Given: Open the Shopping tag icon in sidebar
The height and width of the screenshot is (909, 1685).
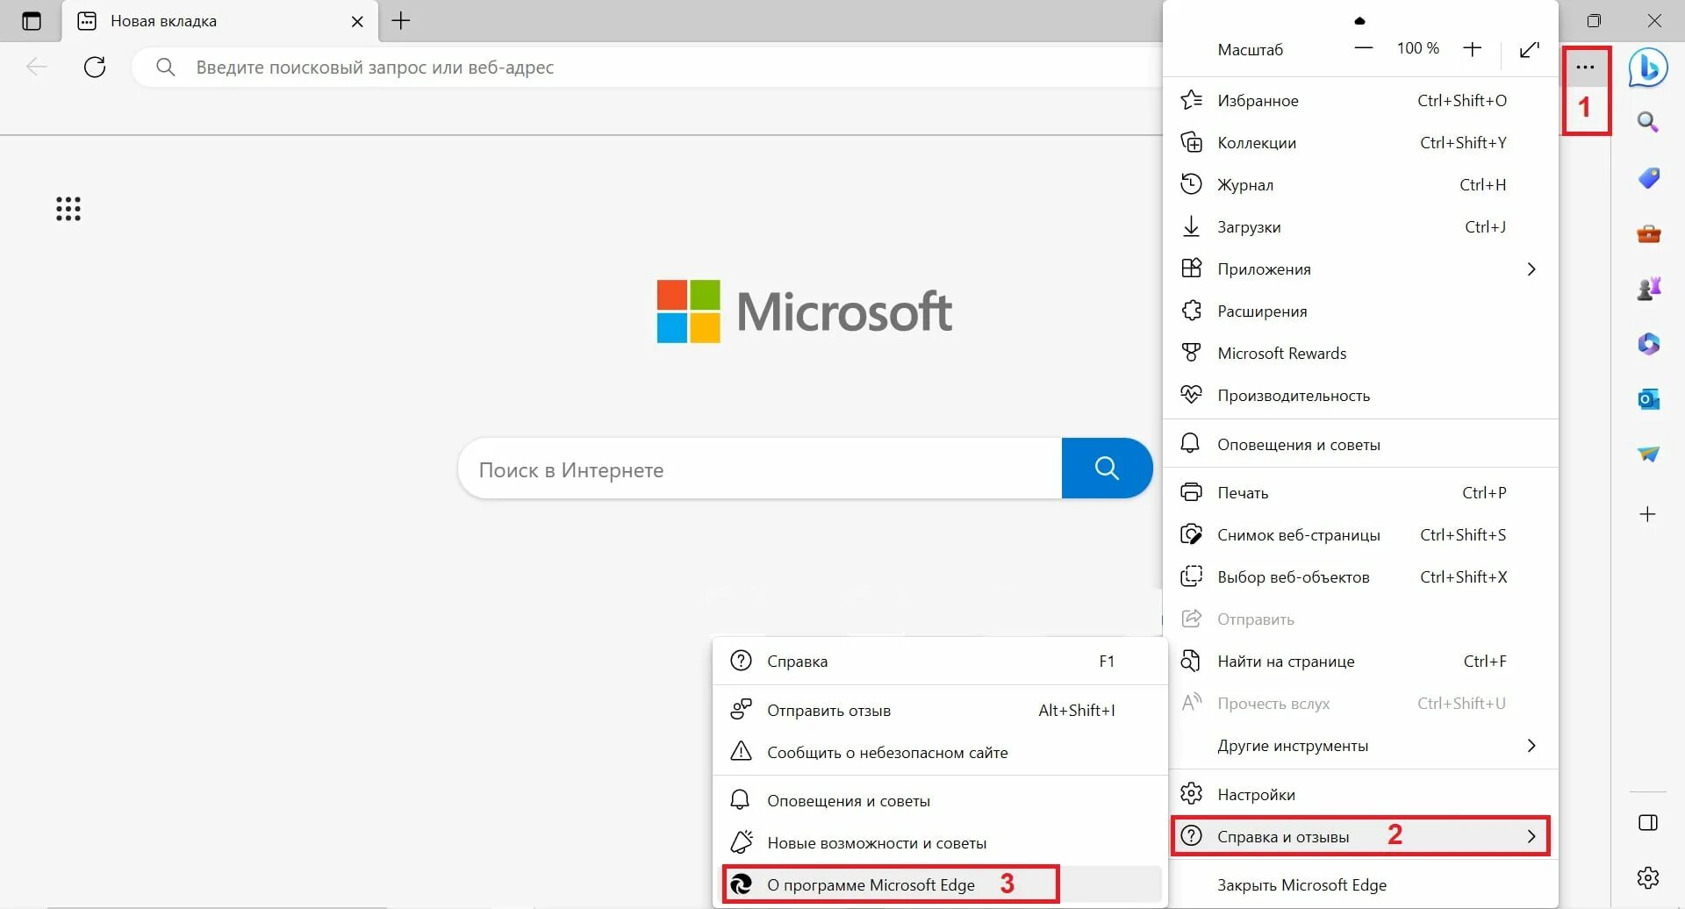Looking at the screenshot, I should (1648, 178).
